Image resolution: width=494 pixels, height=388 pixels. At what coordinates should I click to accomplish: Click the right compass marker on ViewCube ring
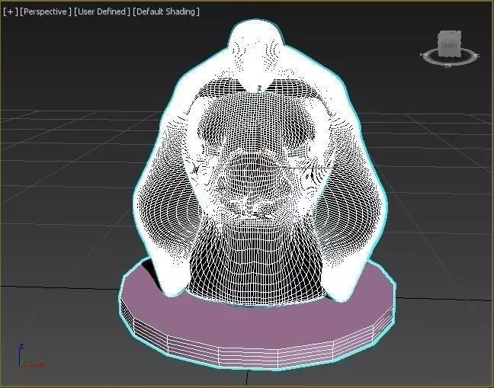click(x=477, y=56)
